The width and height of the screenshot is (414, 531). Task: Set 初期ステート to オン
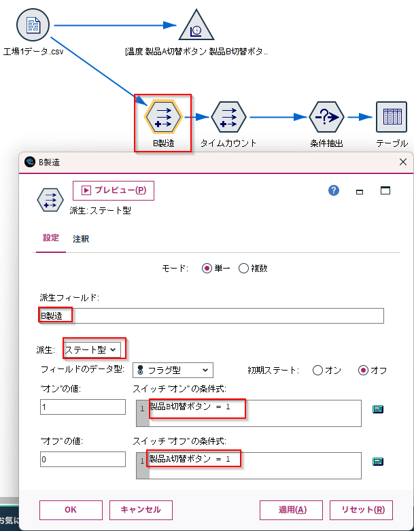click(x=317, y=370)
